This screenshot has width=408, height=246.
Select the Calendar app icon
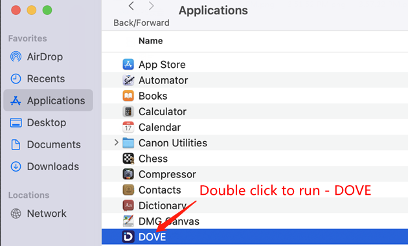point(128,127)
